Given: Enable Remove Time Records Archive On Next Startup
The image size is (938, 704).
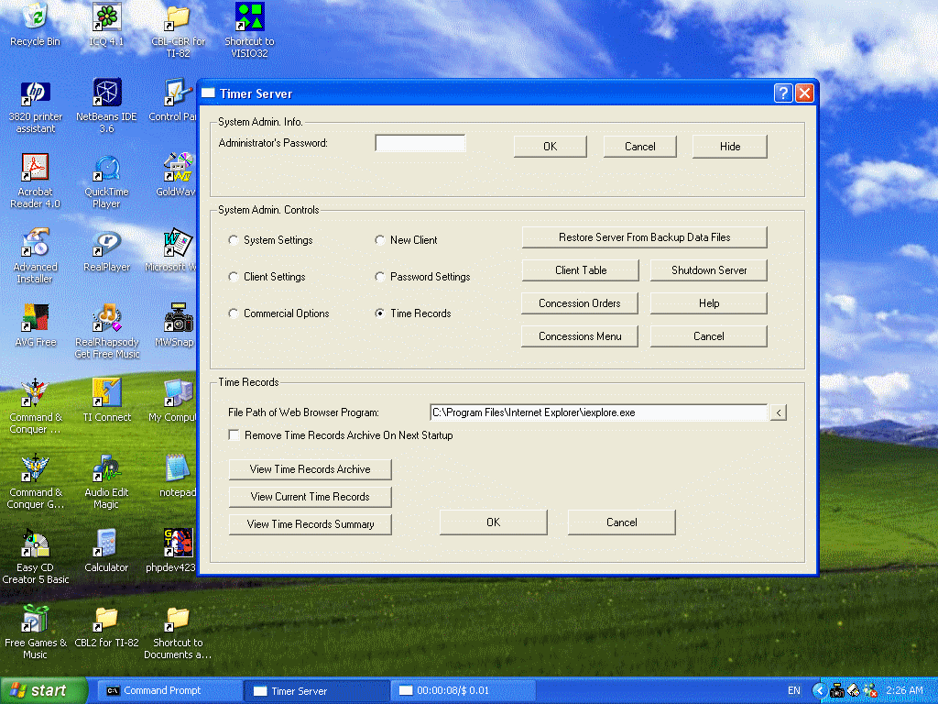Looking at the screenshot, I should pos(234,435).
